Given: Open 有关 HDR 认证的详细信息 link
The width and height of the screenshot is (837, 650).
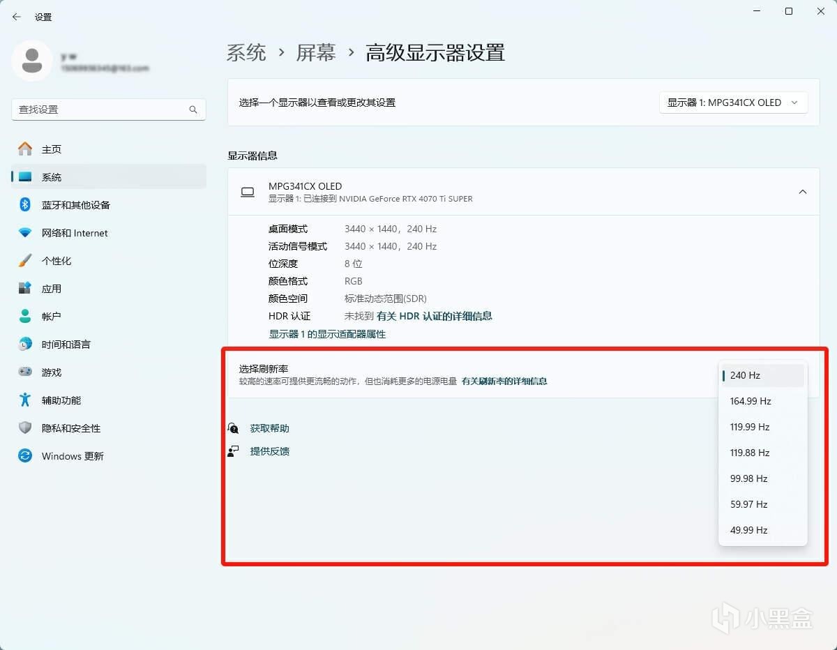Looking at the screenshot, I should [x=435, y=316].
